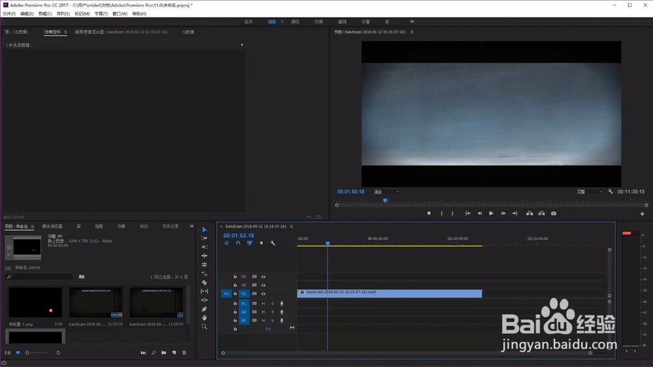The height and width of the screenshot is (367, 653).
Task: Create new bin in project panel
Action: [164, 353]
